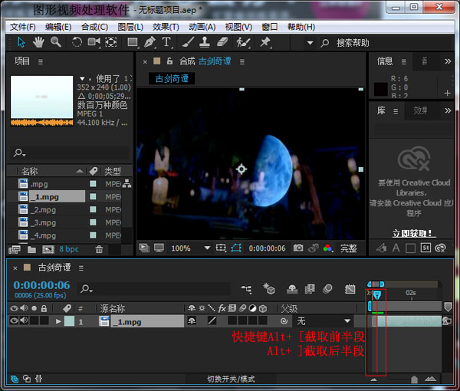This screenshot has height=391, width=460.
Task: Open the 无 parent dropdown
Action: [323, 321]
